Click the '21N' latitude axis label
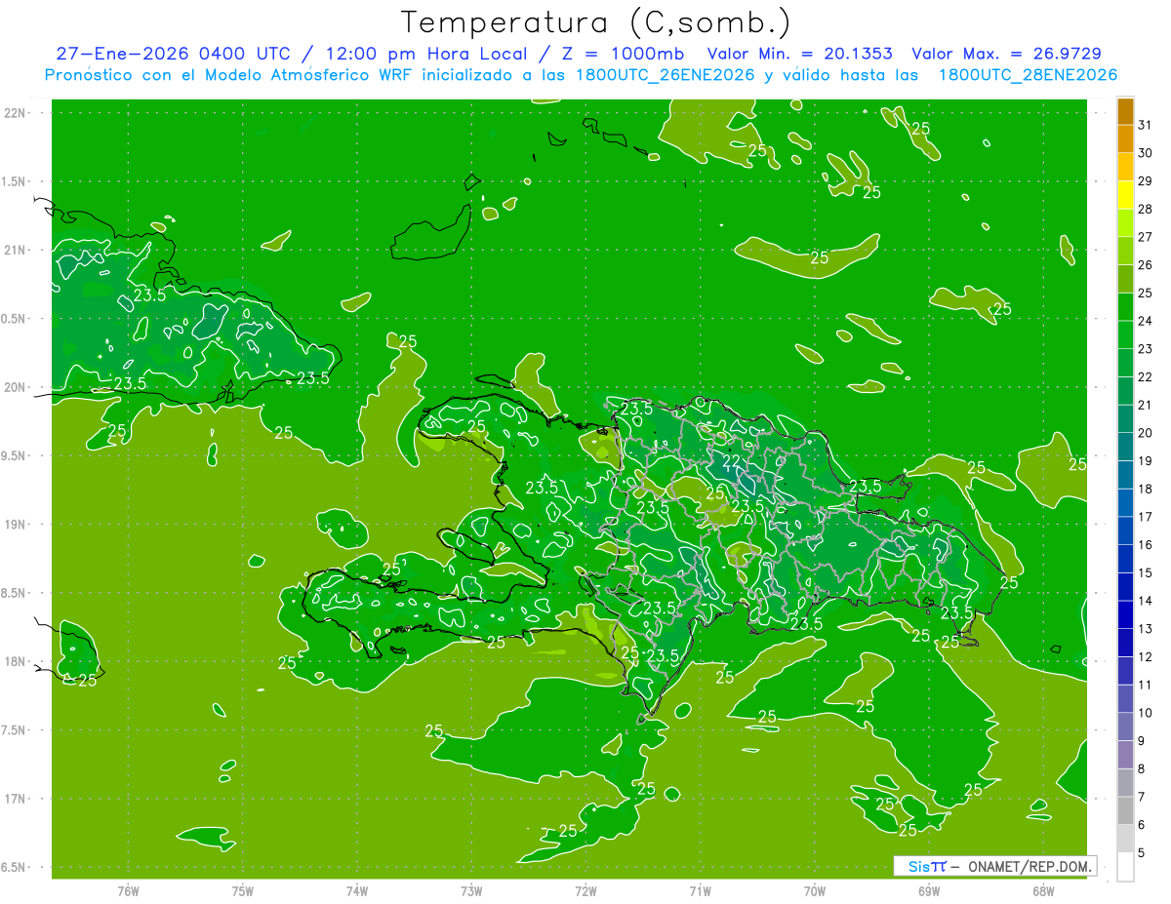Viewport: 1171px width, 904px height. [15, 251]
